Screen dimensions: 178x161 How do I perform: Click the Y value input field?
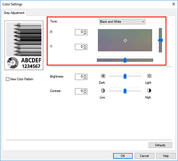tap(79, 47)
